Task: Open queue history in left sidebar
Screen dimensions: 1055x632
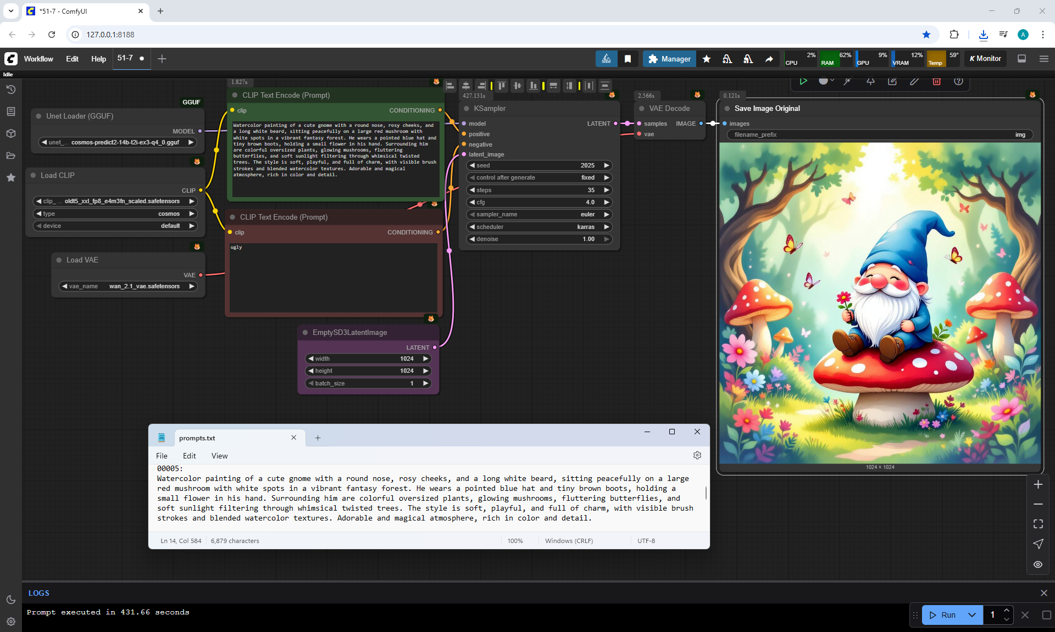Action: (10, 90)
